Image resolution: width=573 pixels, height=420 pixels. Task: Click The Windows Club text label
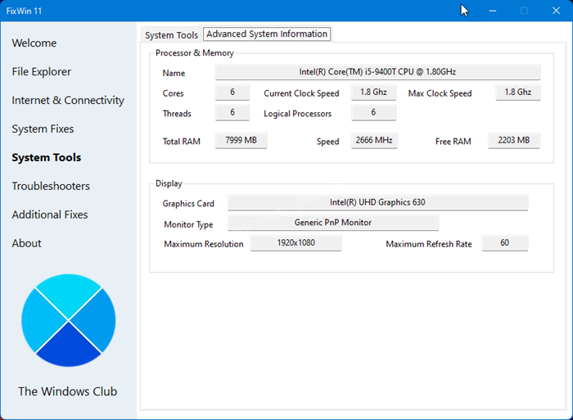coord(68,391)
